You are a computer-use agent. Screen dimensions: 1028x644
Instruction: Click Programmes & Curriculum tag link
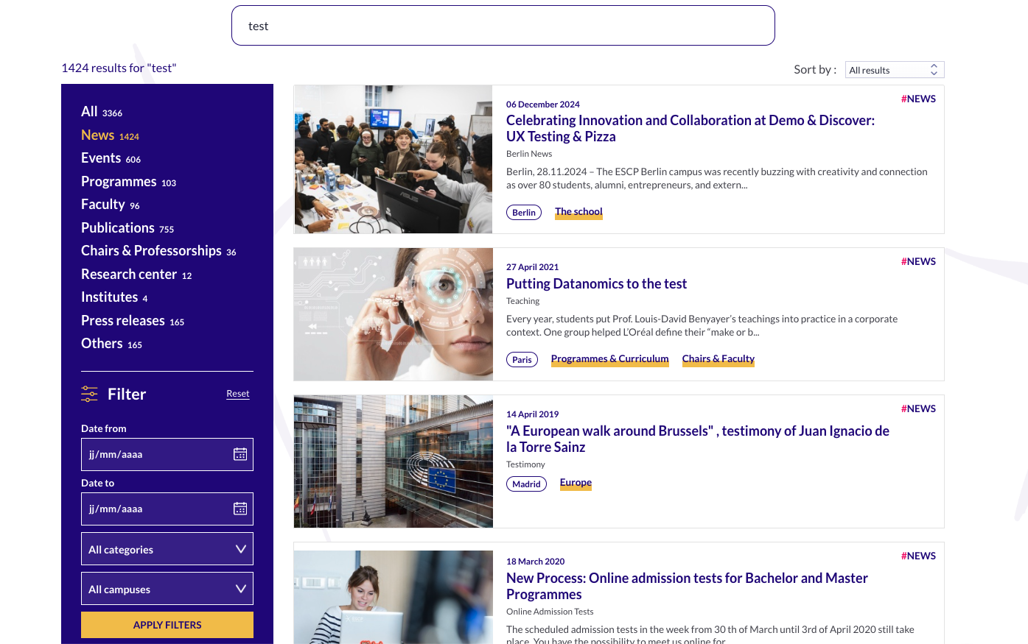click(610, 359)
